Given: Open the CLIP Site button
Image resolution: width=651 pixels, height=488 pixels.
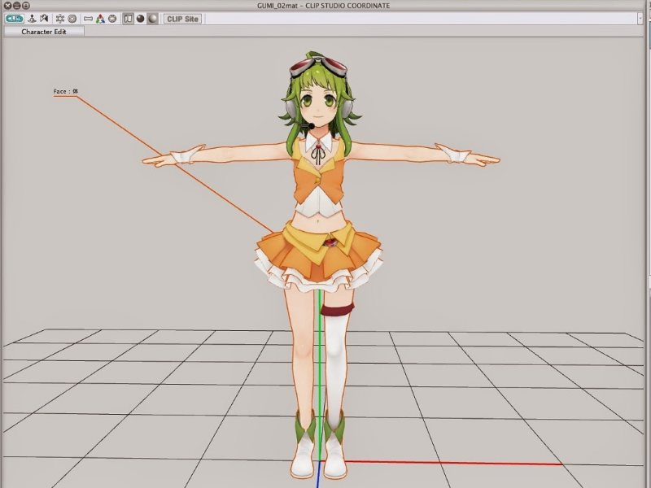Looking at the screenshot, I should click(x=182, y=18).
